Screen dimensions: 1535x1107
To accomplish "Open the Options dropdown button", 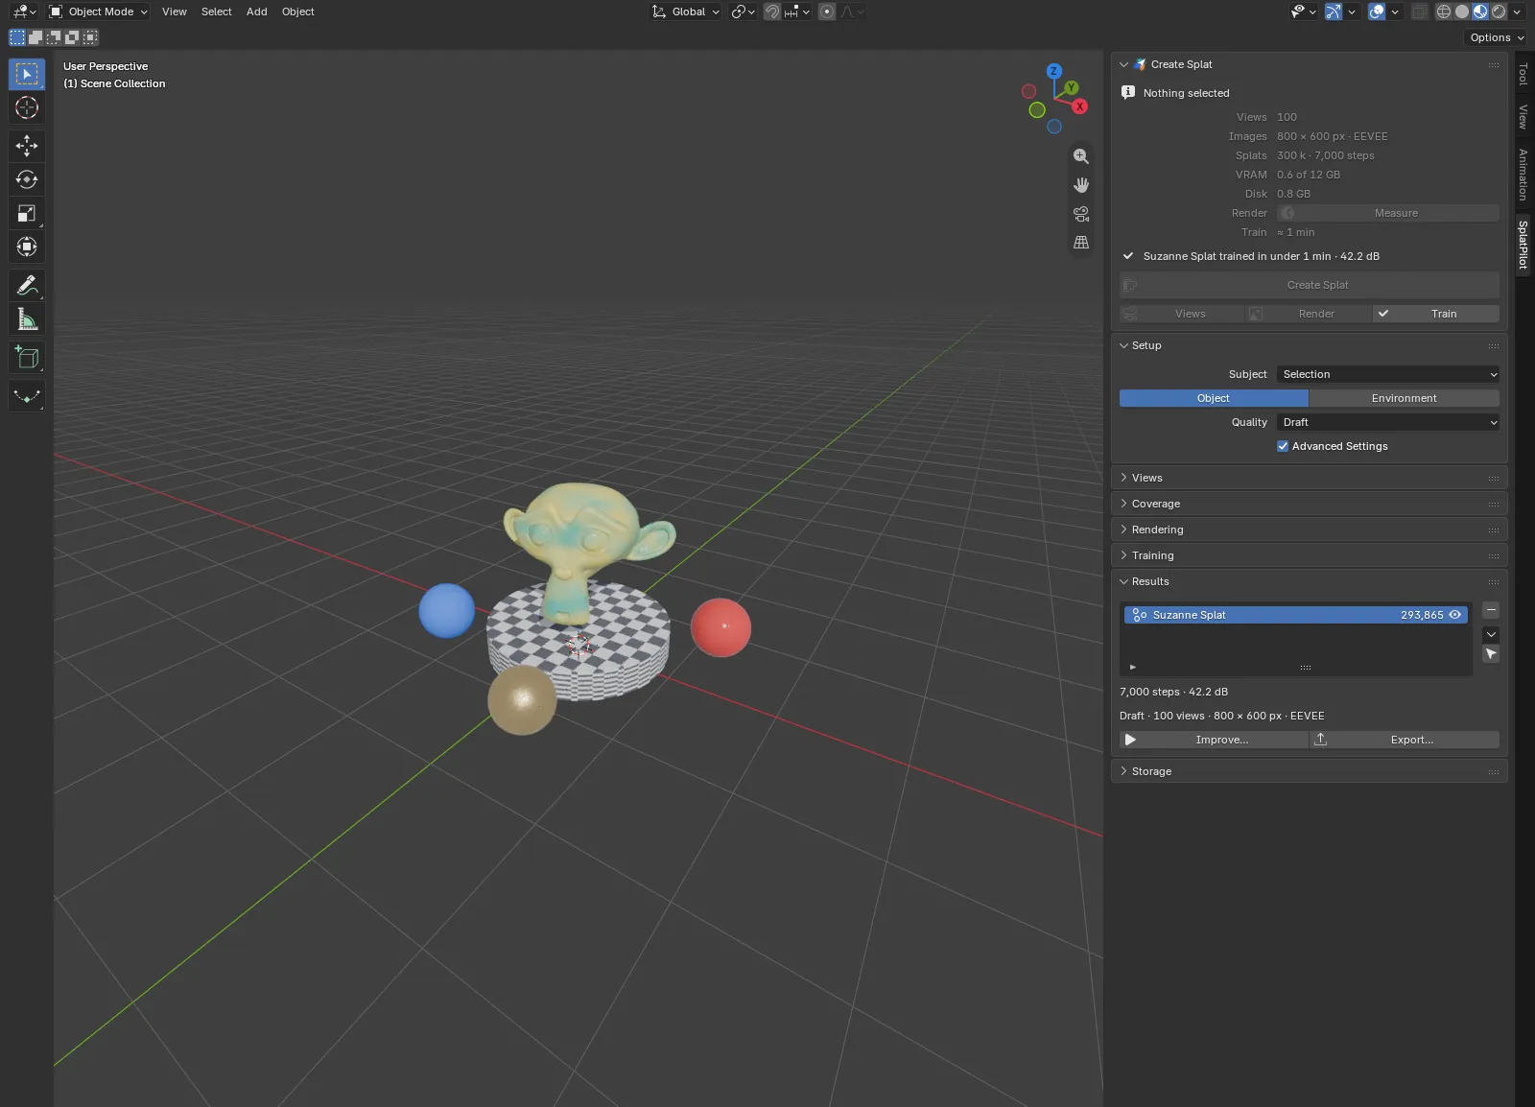I will (1497, 37).
